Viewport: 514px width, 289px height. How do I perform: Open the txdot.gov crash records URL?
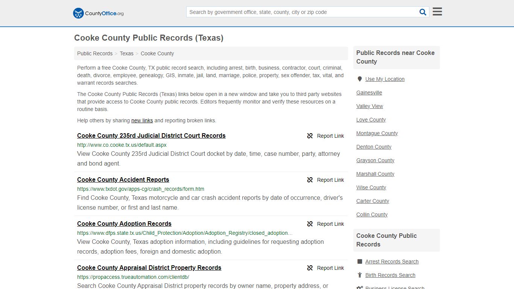(x=141, y=189)
